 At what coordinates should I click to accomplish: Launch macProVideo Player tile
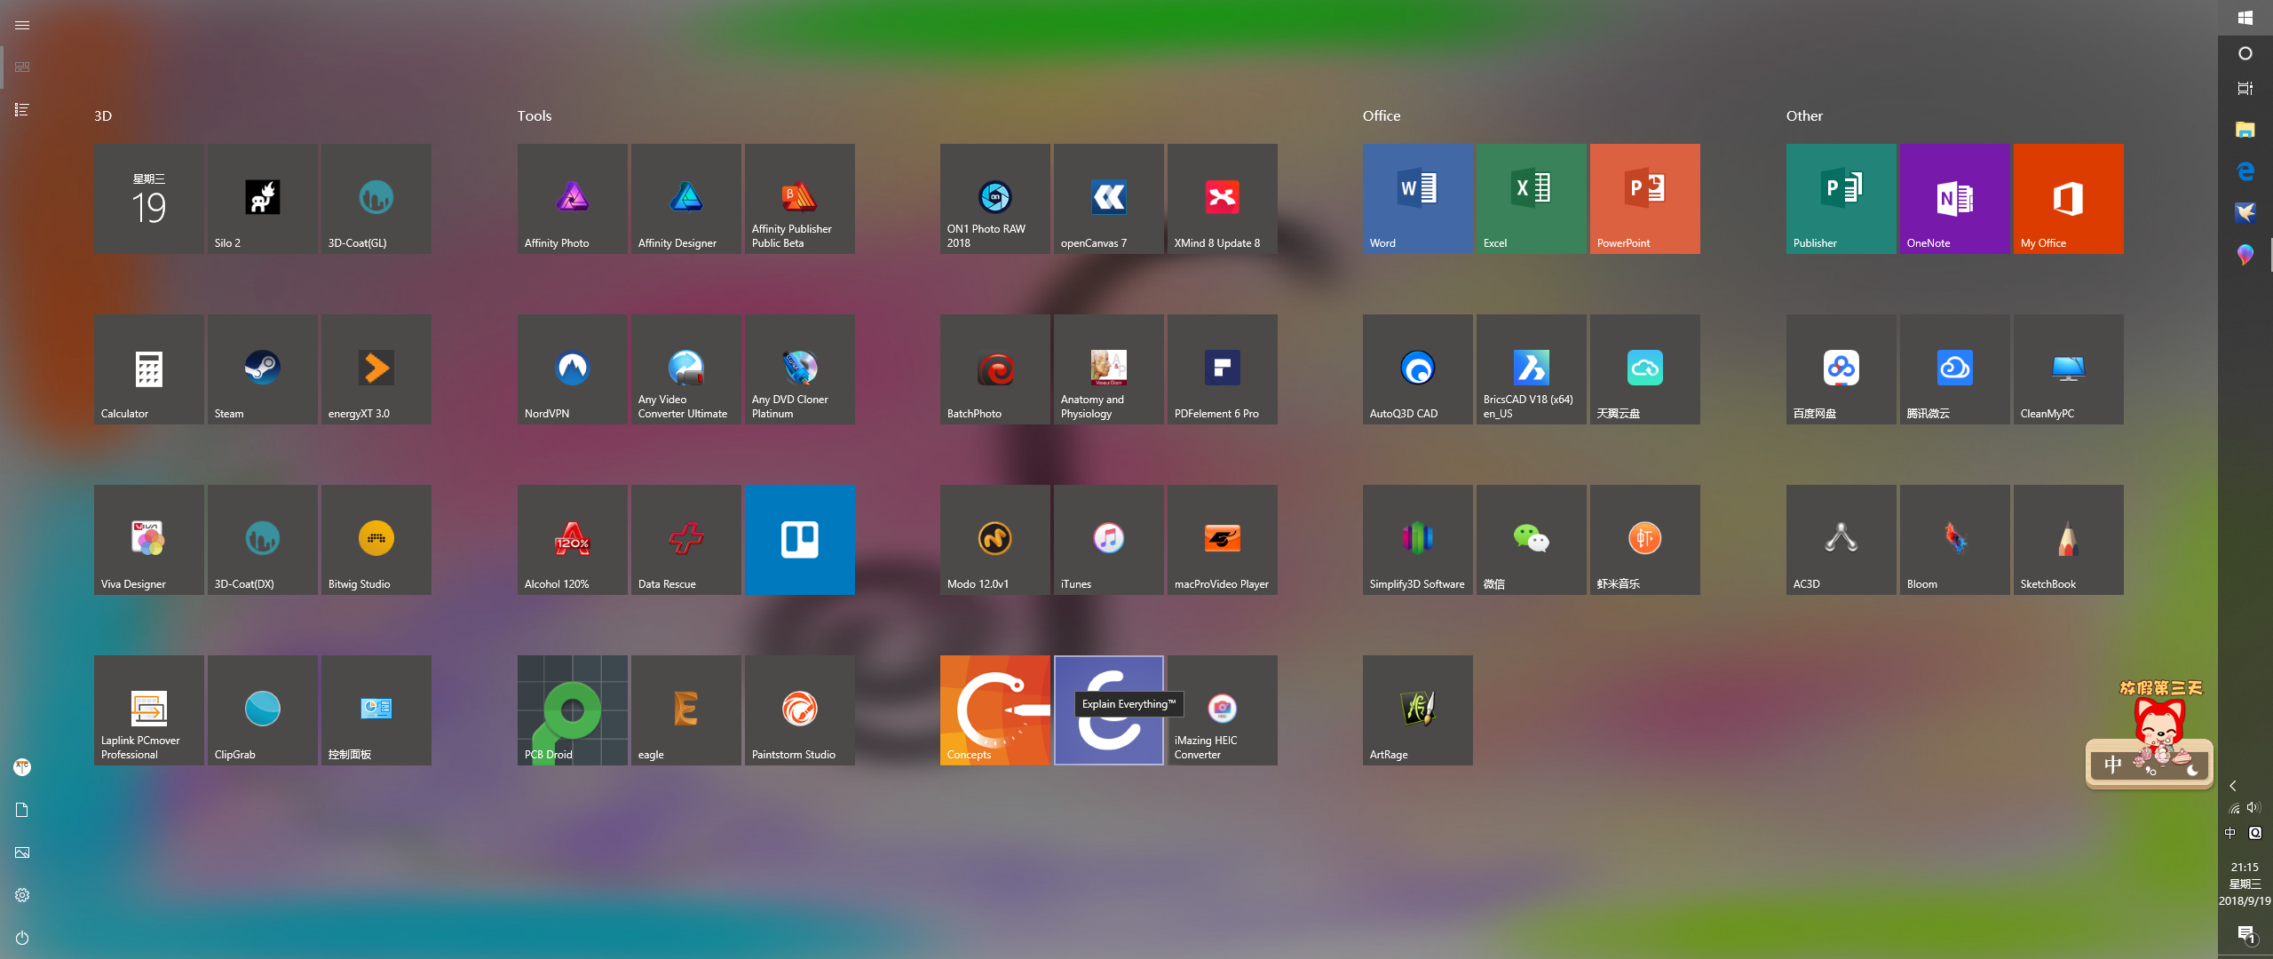tap(1223, 540)
